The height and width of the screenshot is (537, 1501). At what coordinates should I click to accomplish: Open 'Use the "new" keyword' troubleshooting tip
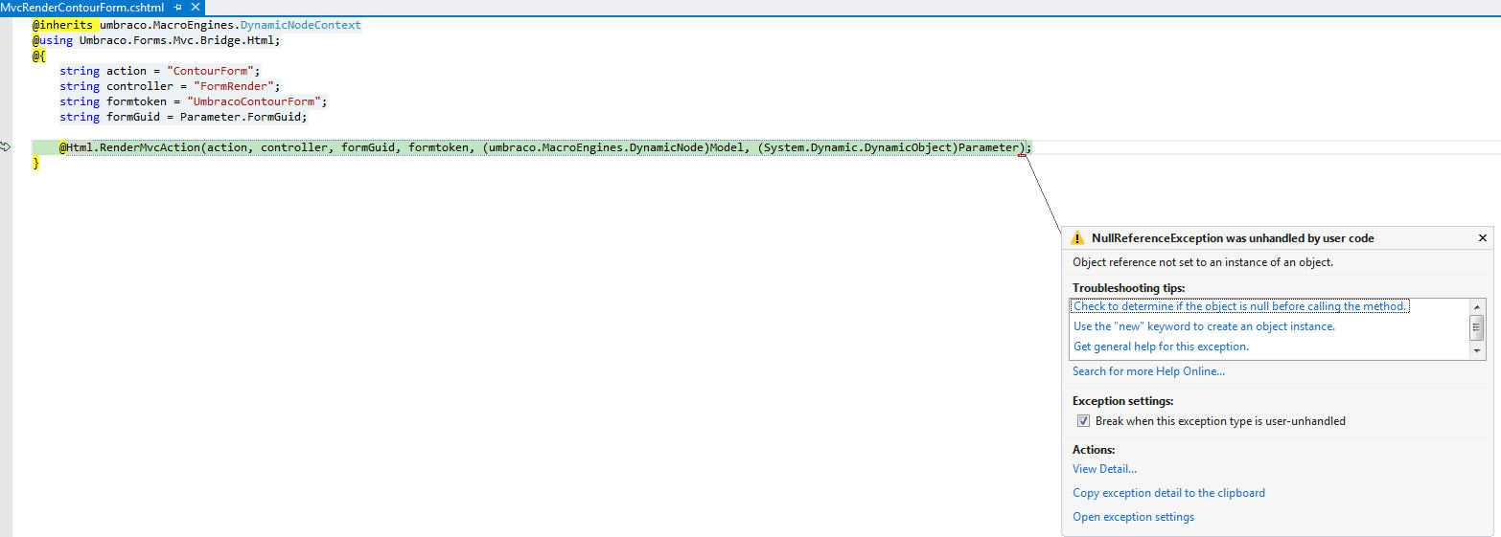(x=1204, y=326)
